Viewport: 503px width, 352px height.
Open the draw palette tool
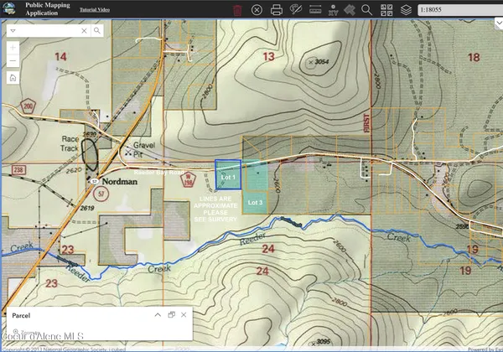pyautogui.click(x=295, y=10)
